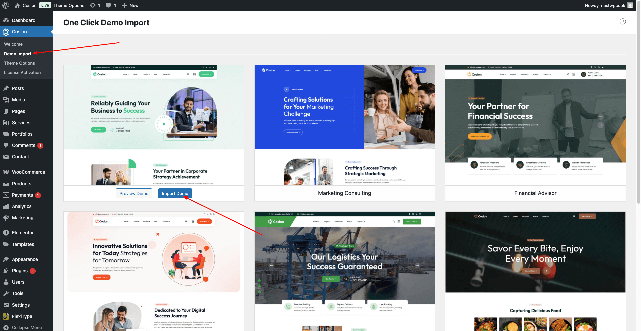Click the updates refresh icon
The image size is (641, 331).
click(93, 5)
